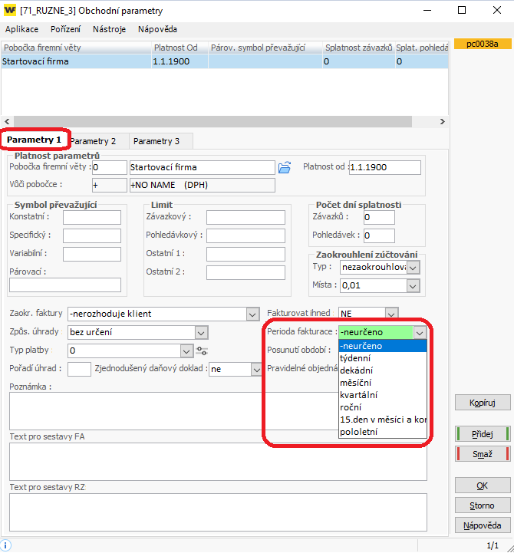Image resolution: width=514 pixels, height=553 pixels.
Task: Pick pololetní option
Action: pyautogui.click(x=382, y=432)
